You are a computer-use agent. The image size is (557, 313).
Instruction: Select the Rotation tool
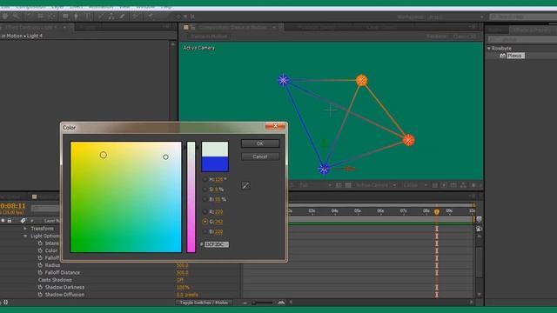[x=30, y=17]
